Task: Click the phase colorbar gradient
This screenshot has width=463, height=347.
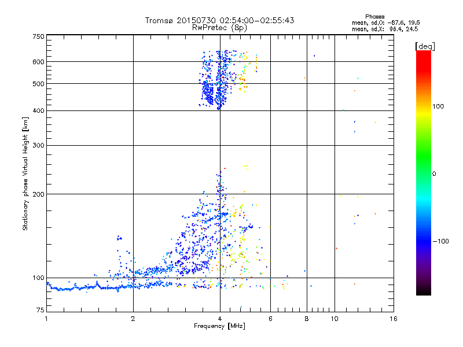Action: pos(424,172)
